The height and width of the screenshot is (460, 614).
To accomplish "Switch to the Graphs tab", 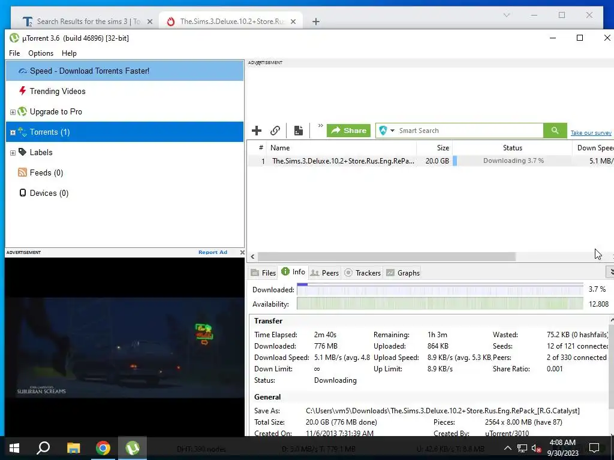I will (x=403, y=273).
